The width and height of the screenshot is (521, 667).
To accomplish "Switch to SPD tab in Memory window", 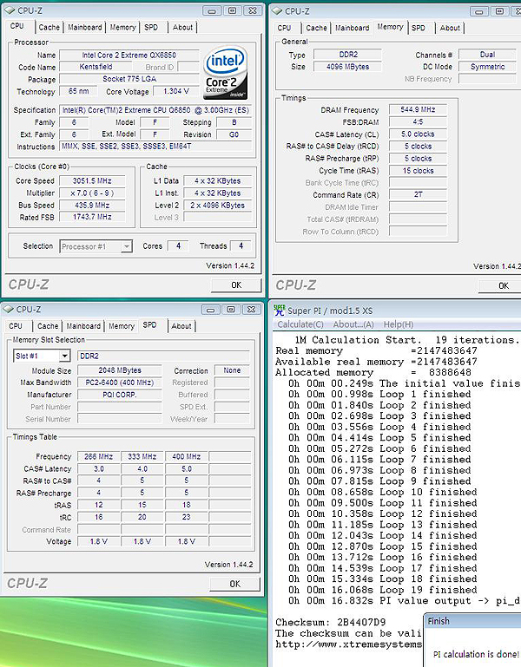I will click(x=419, y=28).
